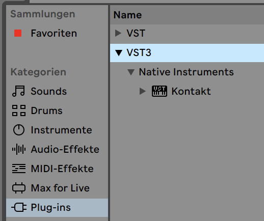Viewport: 264px width, 221px height.
Task: Click the Drums grid icon
Action: coord(19,110)
